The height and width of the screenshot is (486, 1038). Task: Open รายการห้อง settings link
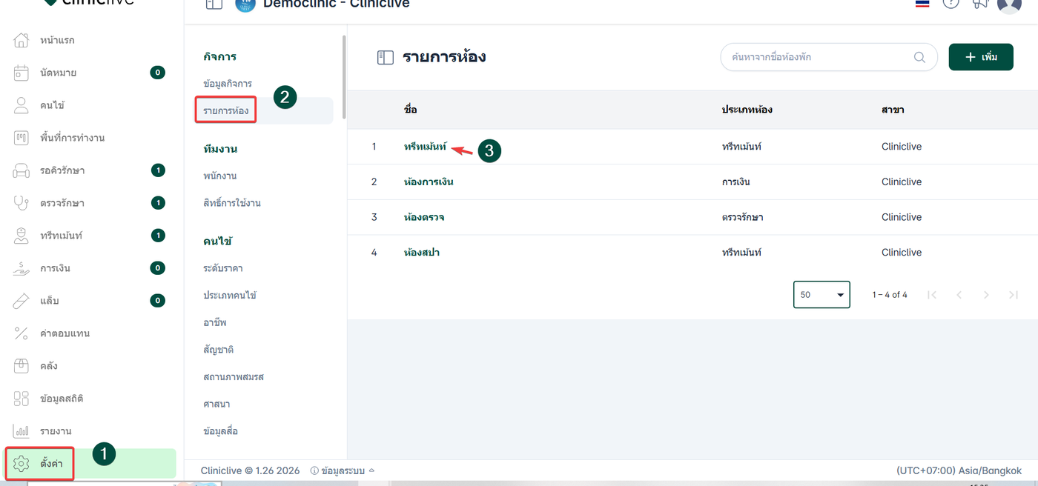226,110
